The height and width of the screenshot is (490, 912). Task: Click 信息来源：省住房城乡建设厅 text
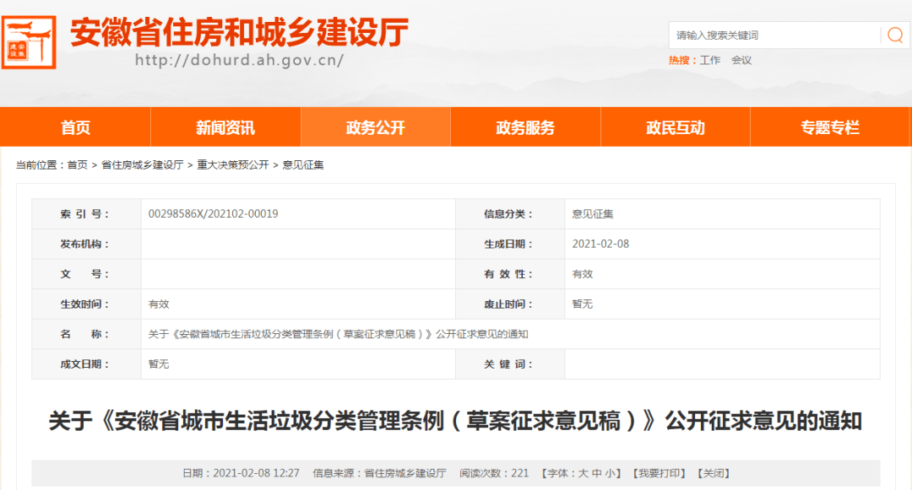[x=379, y=473]
